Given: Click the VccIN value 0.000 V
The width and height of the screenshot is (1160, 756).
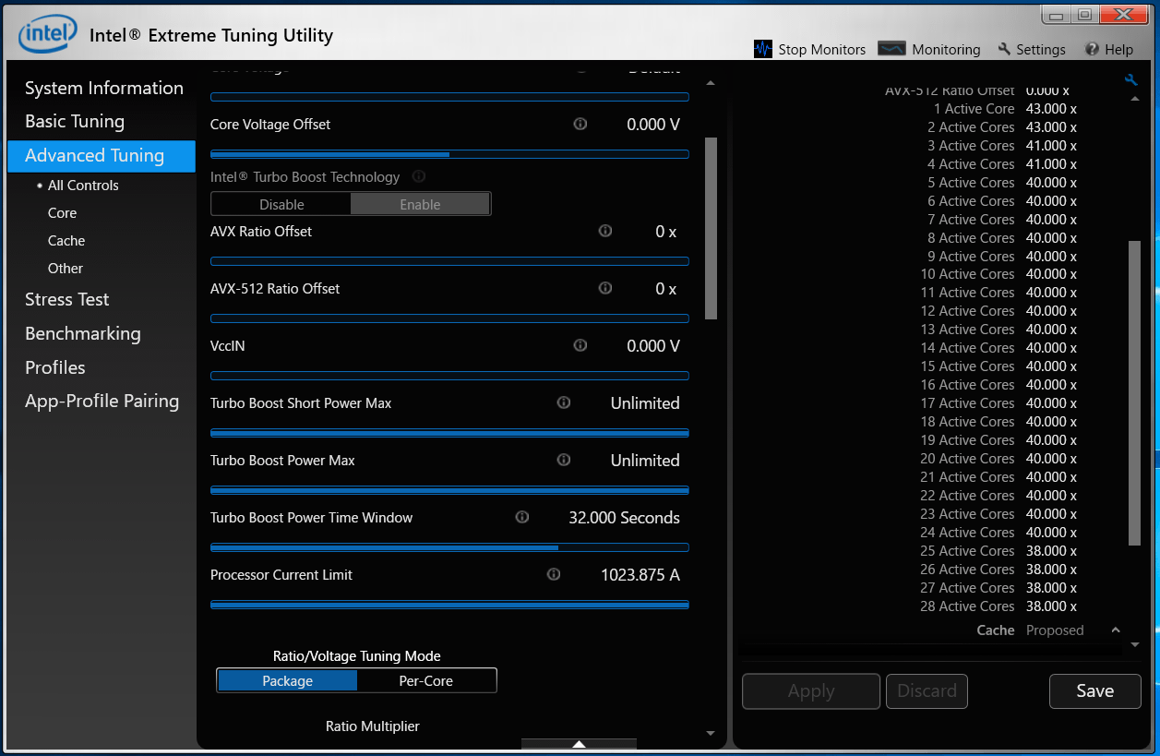Looking at the screenshot, I should (653, 346).
